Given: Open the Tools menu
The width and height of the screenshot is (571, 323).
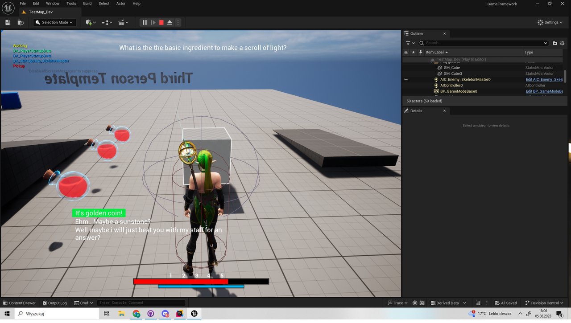Looking at the screenshot, I should (71, 3).
